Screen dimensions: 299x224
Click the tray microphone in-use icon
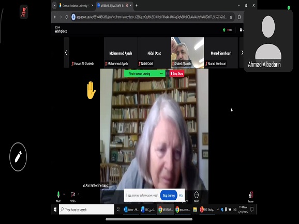click(x=226, y=210)
